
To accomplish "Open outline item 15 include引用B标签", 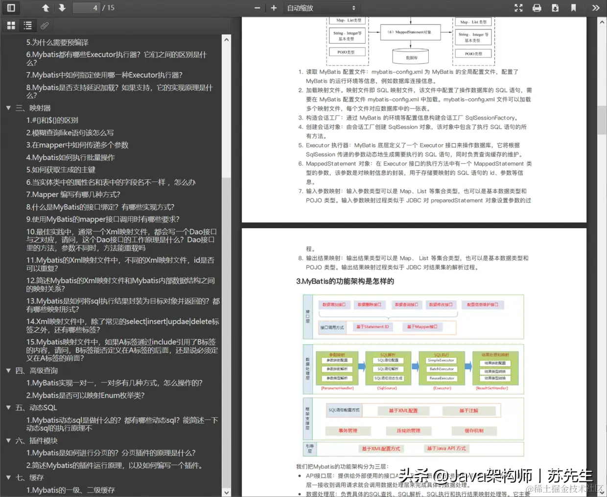I will coord(122,350).
